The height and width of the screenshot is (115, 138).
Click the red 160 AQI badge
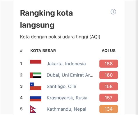[109, 75]
